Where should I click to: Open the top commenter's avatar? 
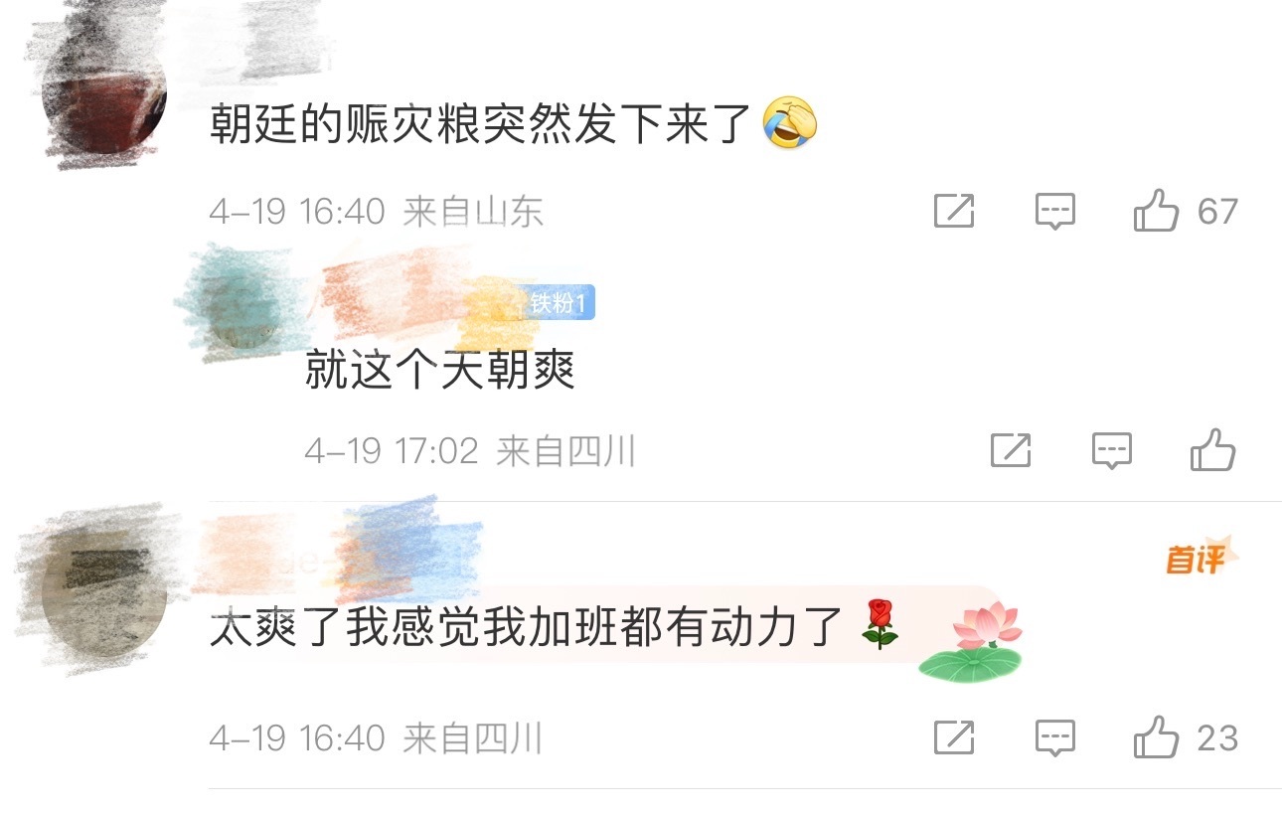(x=102, y=99)
